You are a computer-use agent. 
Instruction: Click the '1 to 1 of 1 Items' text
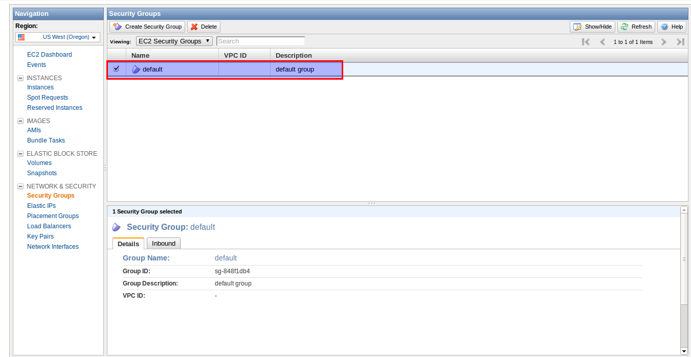(x=633, y=42)
